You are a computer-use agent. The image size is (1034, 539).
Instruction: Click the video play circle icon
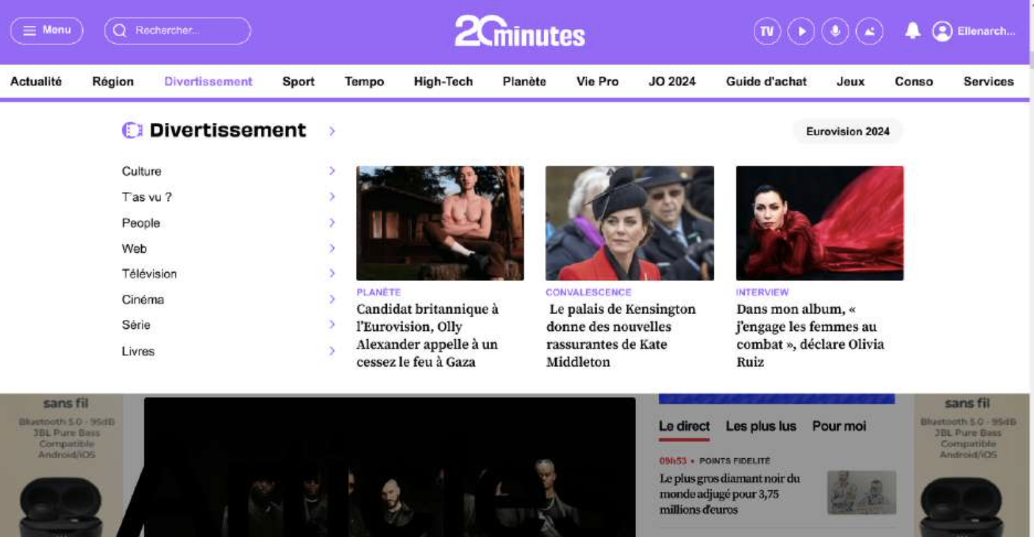coord(801,31)
